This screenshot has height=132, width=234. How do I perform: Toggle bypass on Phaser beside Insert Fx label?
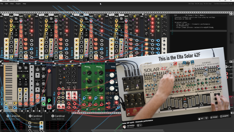[x=90, y=98]
